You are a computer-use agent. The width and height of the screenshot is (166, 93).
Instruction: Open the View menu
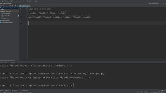coord(3,1)
